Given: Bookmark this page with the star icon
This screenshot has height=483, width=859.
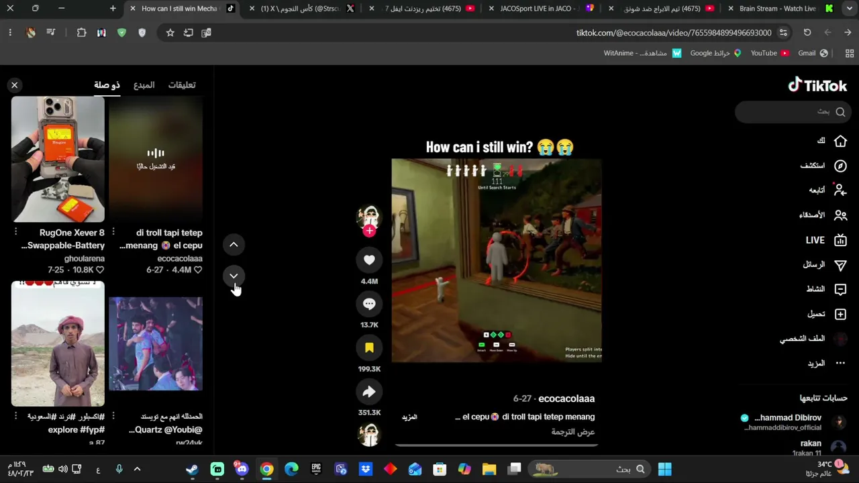Looking at the screenshot, I should coord(170,33).
